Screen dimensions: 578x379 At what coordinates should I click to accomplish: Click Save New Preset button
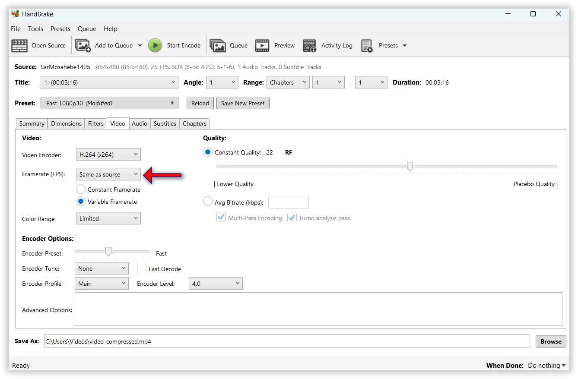(243, 103)
